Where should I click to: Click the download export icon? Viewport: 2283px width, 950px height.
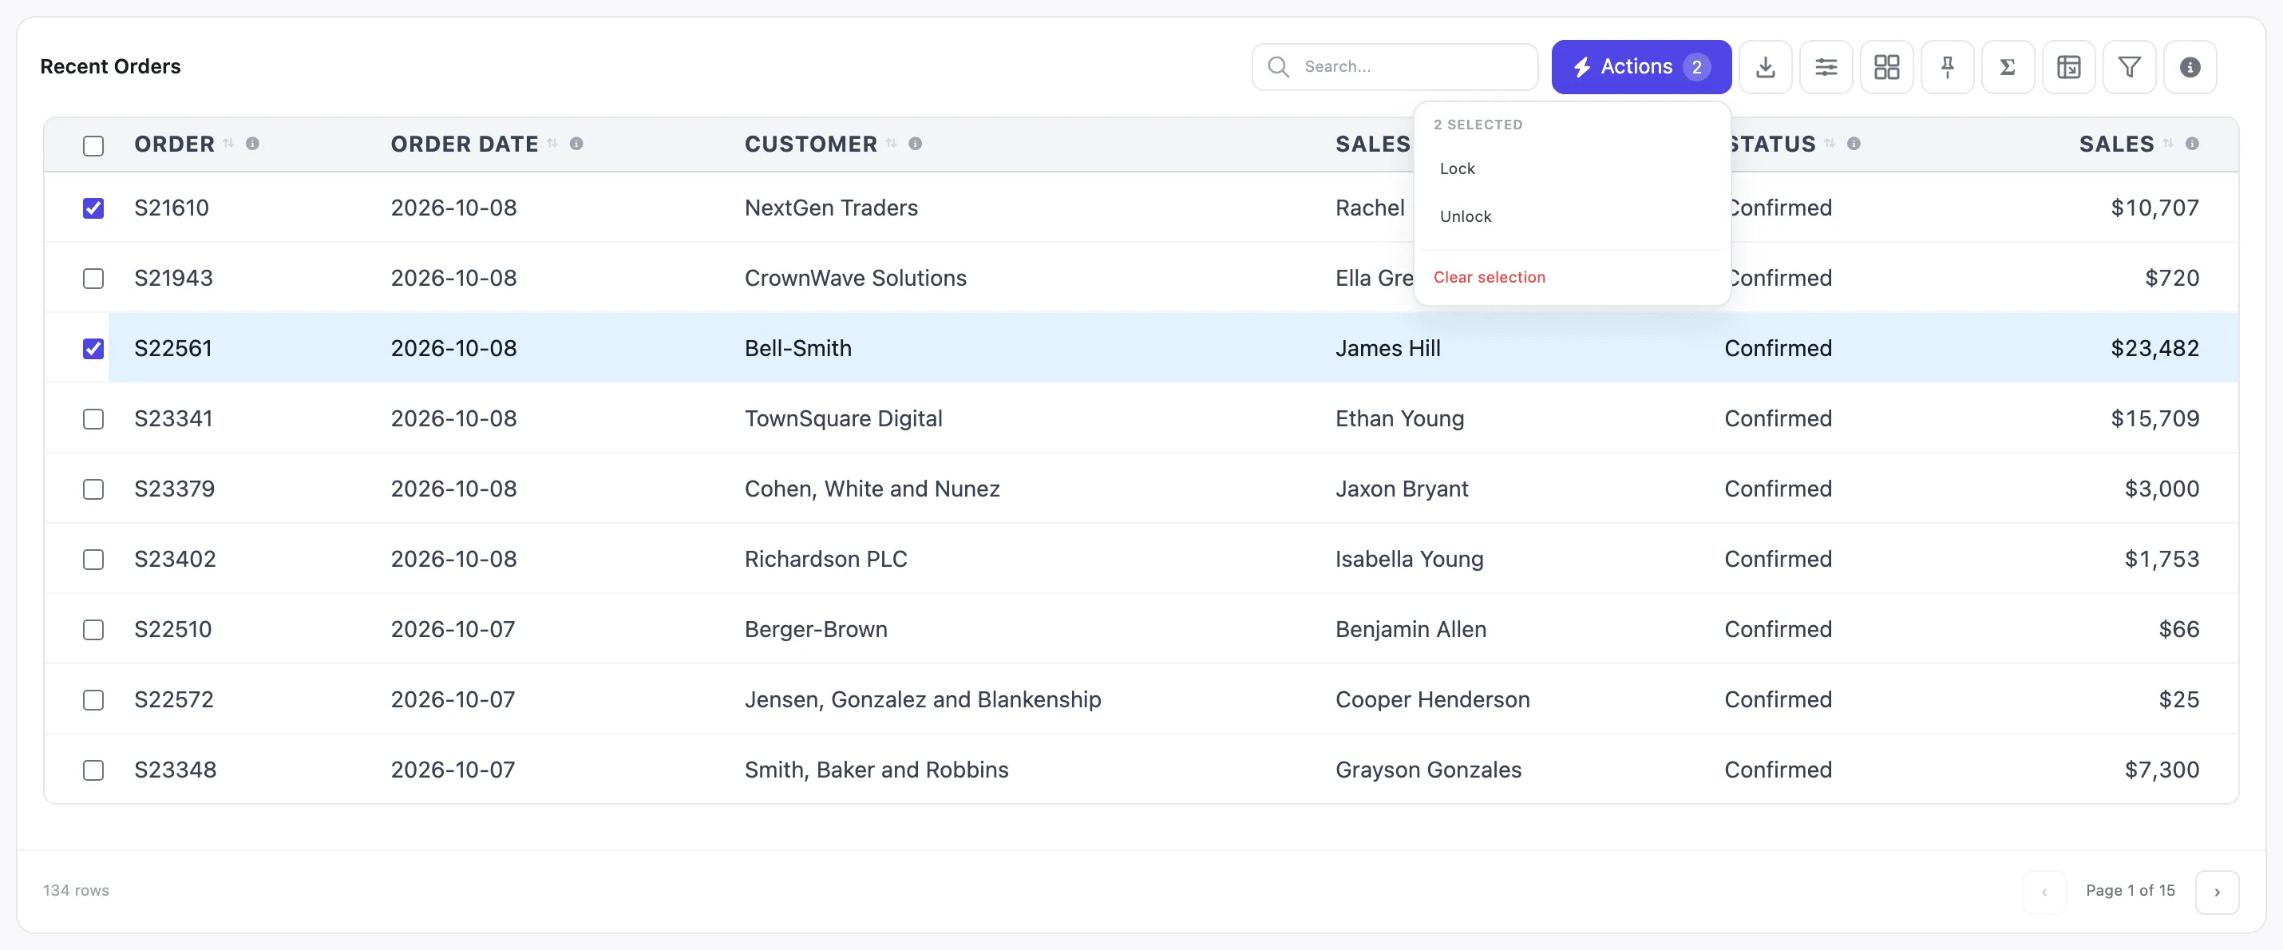pos(1766,67)
